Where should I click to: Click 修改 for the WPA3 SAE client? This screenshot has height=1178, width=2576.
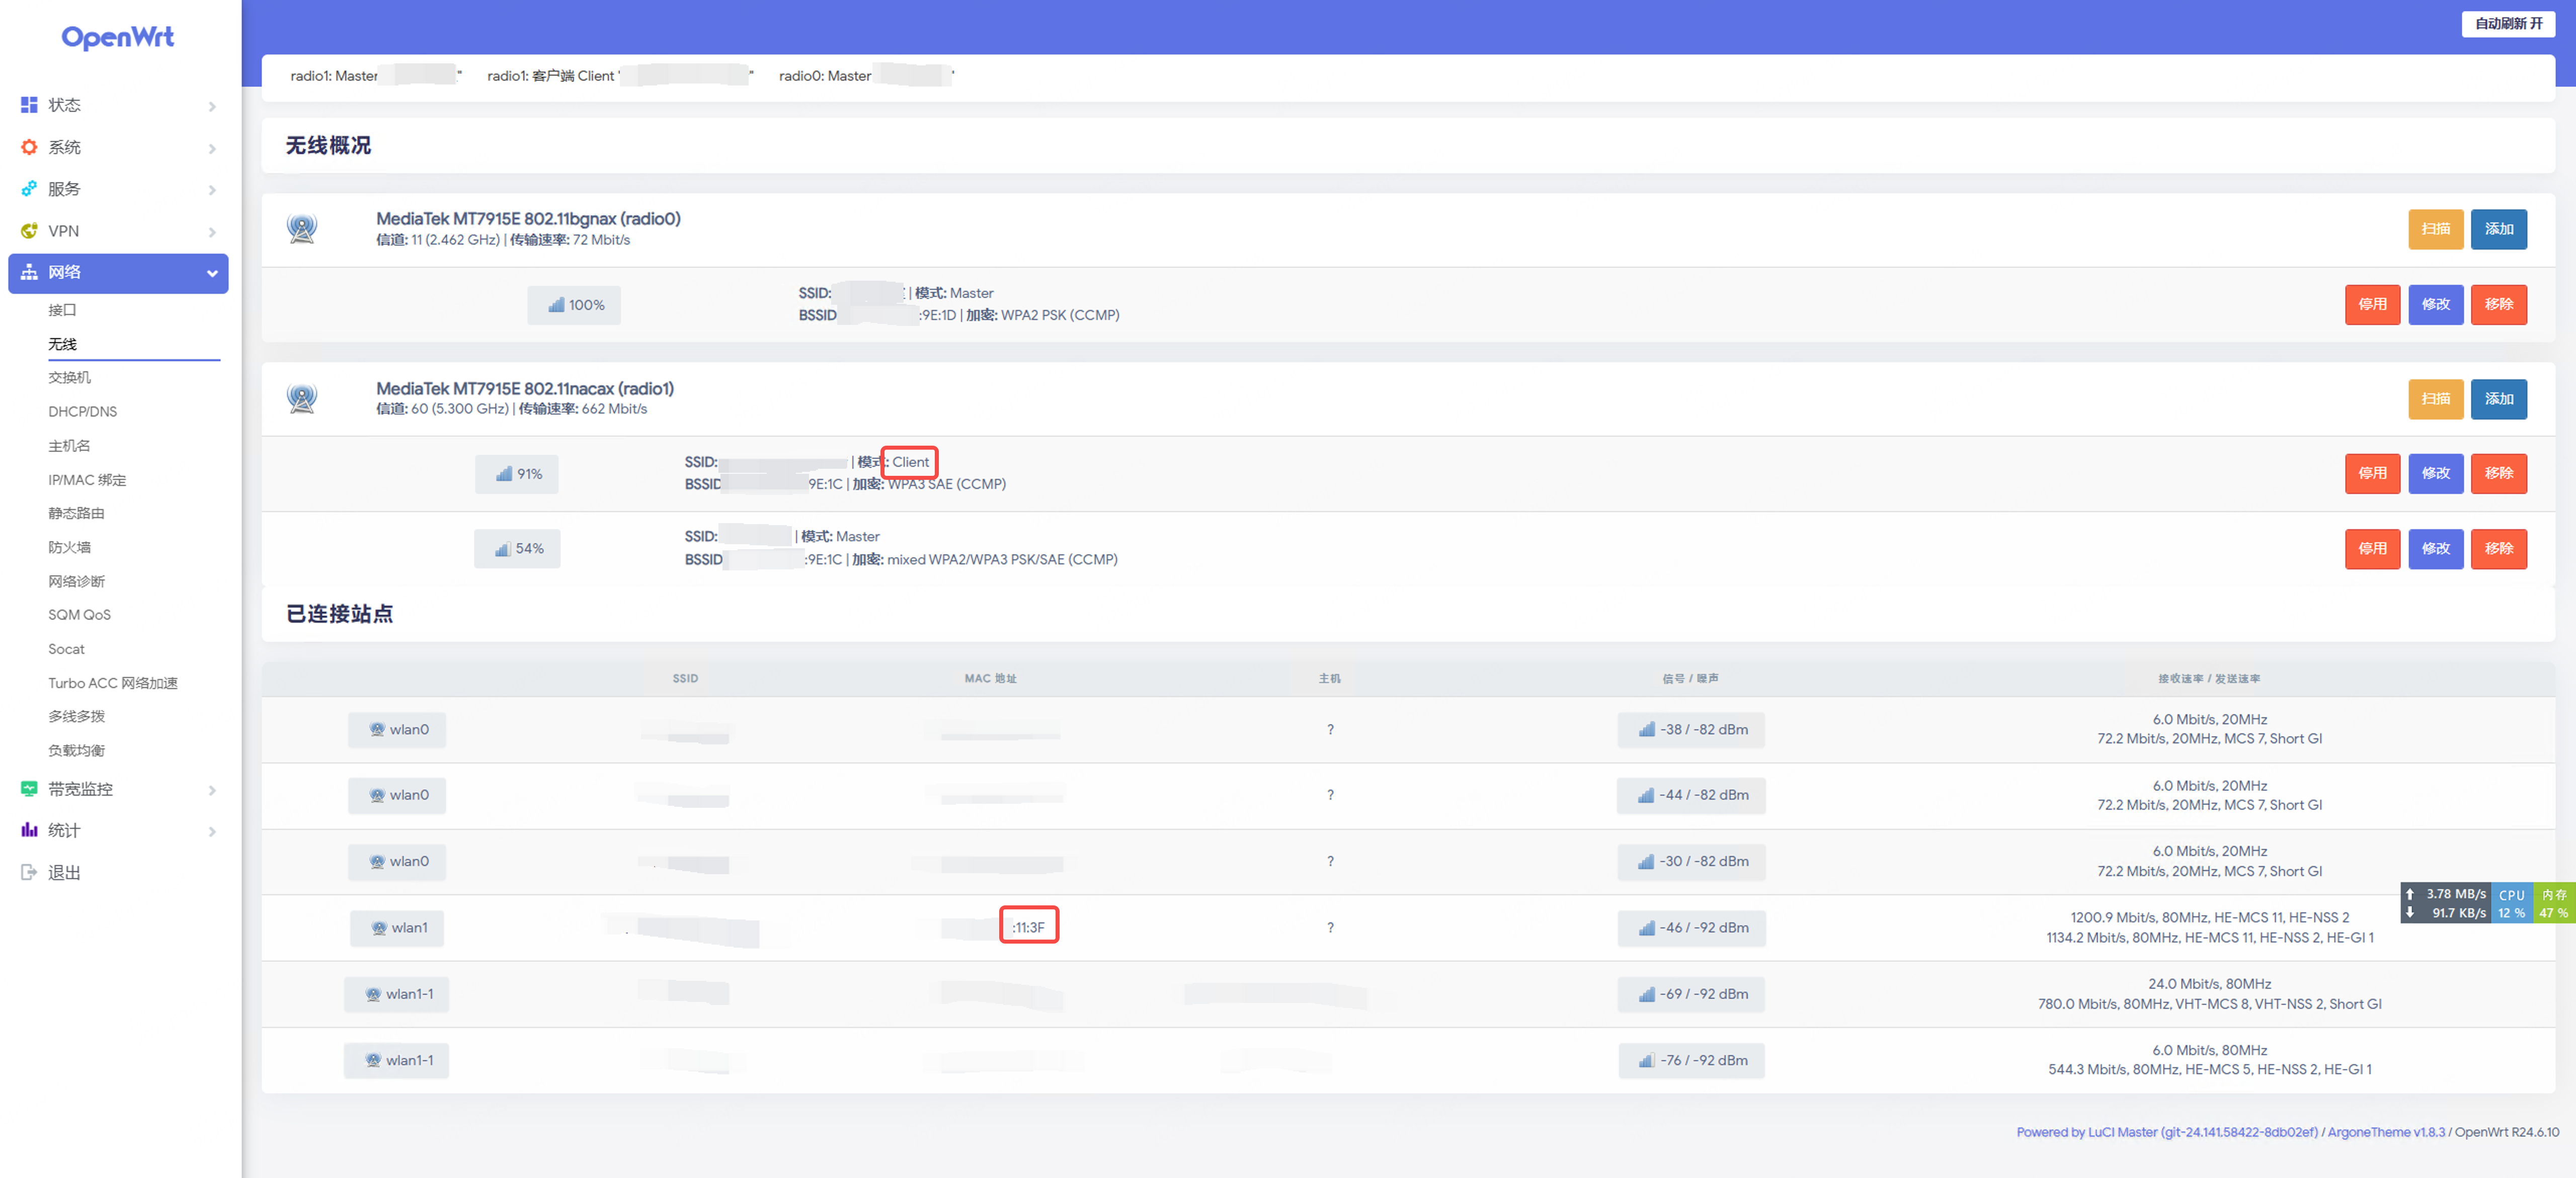coord(2435,474)
